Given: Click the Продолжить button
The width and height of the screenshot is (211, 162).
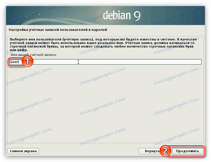Looking at the screenshot, I should point(187,151).
